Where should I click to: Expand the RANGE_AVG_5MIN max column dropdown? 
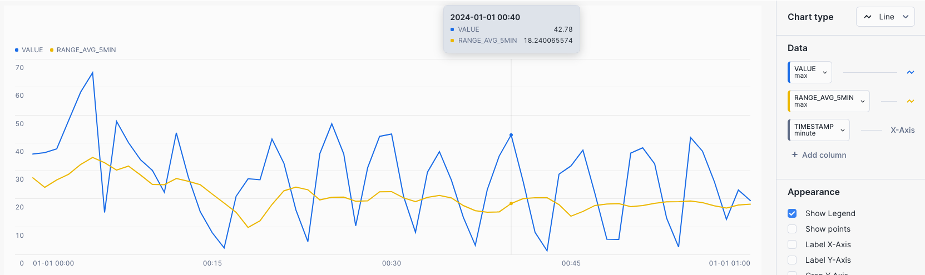829,101
